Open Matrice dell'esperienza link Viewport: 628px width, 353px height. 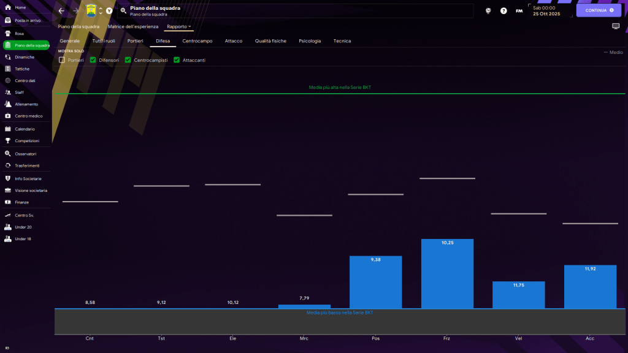point(133,27)
